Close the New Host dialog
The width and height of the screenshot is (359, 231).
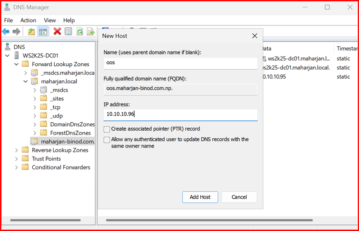[254, 36]
